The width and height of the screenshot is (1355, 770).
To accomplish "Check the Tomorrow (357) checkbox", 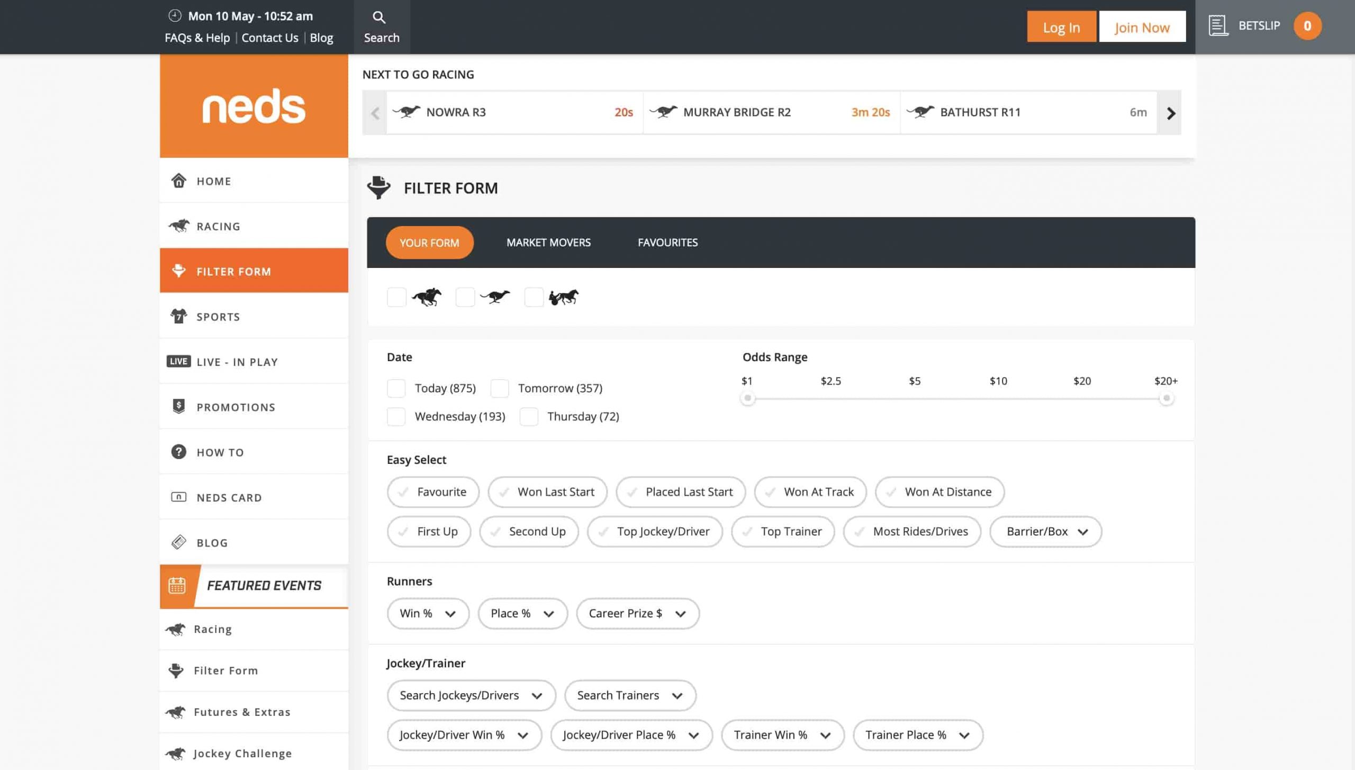I will click(499, 388).
